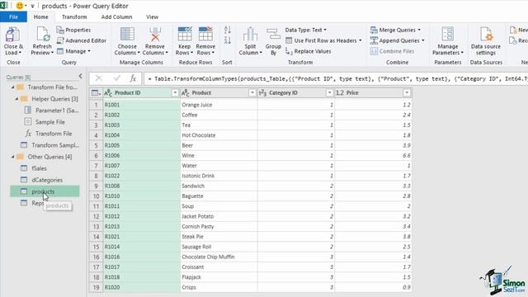Switch to the View tab
The width and height of the screenshot is (528, 297).
(152, 16)
